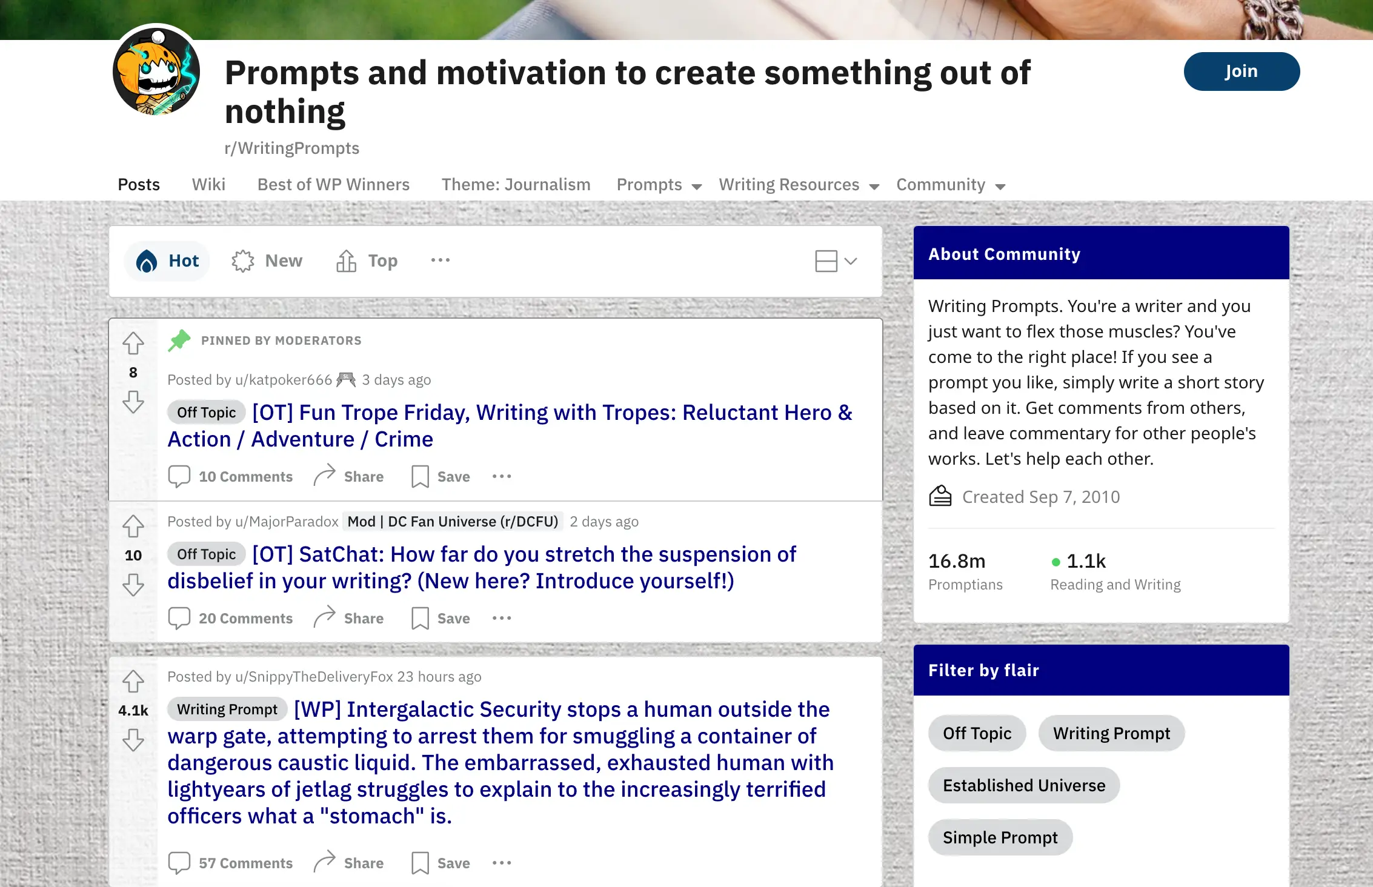Select the Best of WP Winners tab
Image resolution: width=1373 pixels, height=887 pixels.
(333, 185)
